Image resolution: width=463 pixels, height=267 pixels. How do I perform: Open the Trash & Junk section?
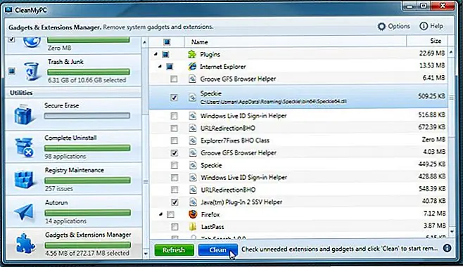click(x=73, y=71)
